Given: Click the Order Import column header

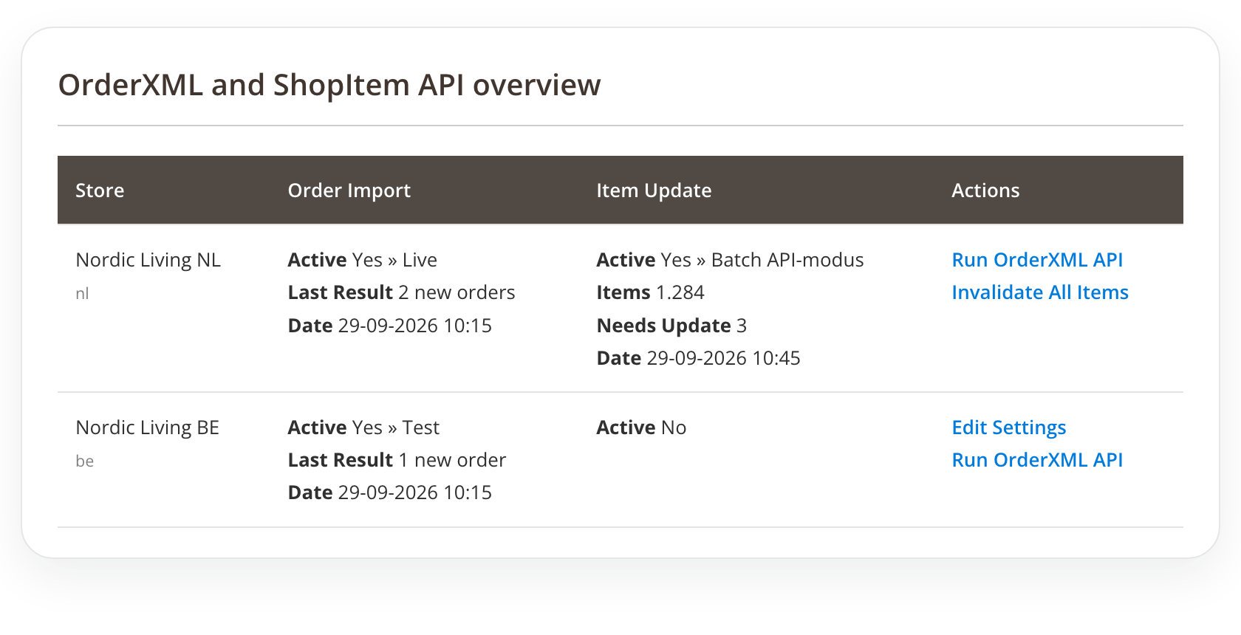Looking at the screenshot, I should (x=349, y=190).
